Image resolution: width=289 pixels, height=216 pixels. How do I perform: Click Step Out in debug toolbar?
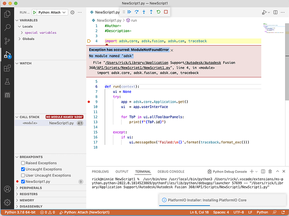[x=151, y=12]
